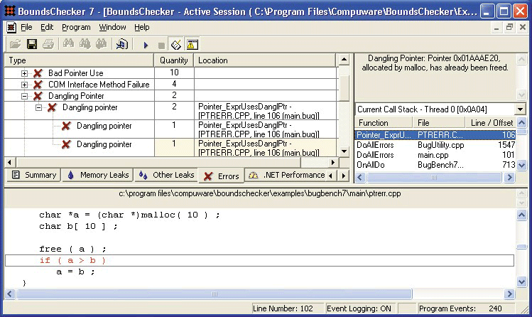Click the down arrow of the errors list scrollbar
Viewport: 532px width, 317px height.
tap(344, 151)
